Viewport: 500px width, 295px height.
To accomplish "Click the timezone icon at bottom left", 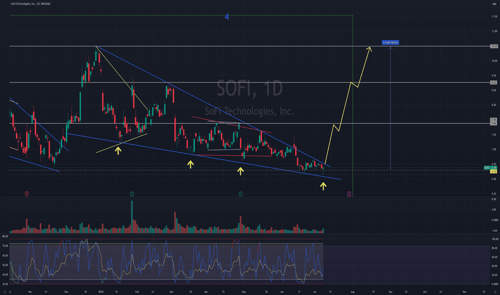I will (x=4, y=292).
